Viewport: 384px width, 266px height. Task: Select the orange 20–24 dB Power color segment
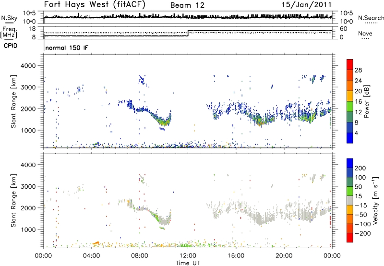click(x=350, y=86)
